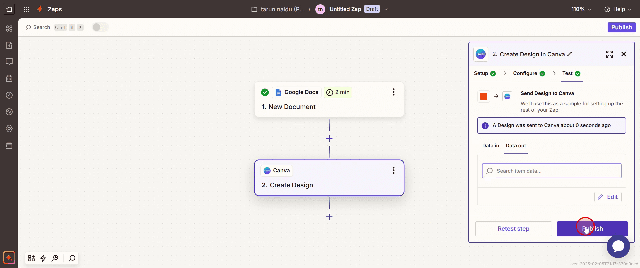Click the panel's bottom Publish button
The width and height of the screenshot is (640, 268).
point(592,229)
